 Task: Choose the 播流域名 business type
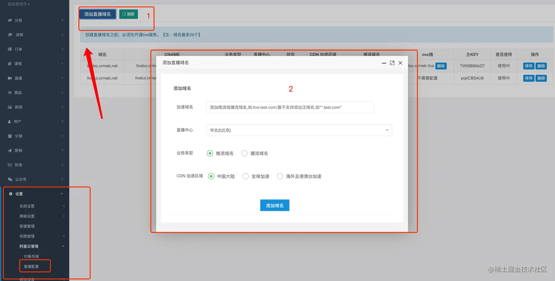click(244, 154)
